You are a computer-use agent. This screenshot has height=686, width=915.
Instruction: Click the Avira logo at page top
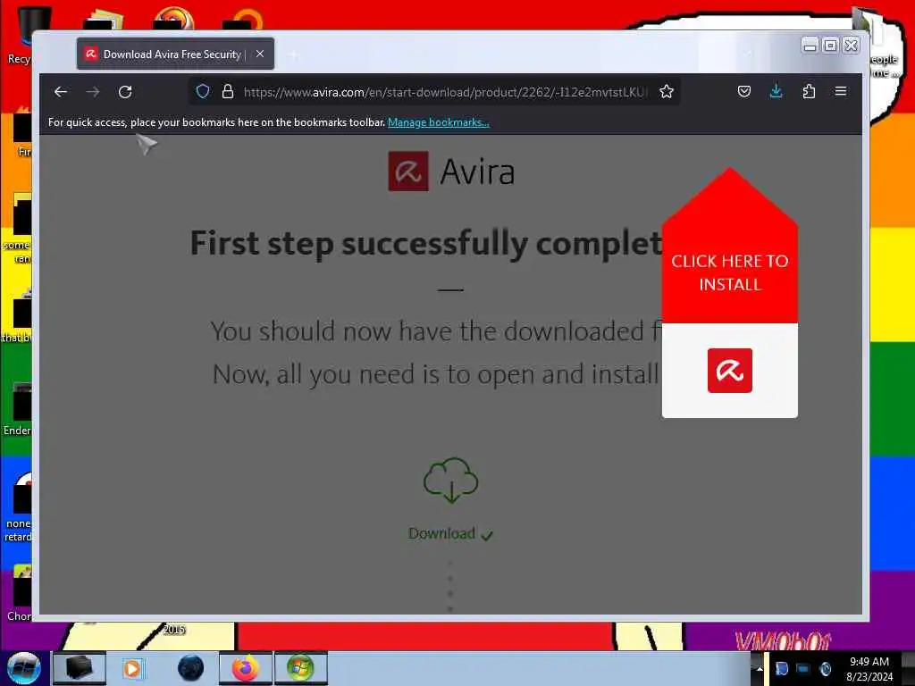451,171
